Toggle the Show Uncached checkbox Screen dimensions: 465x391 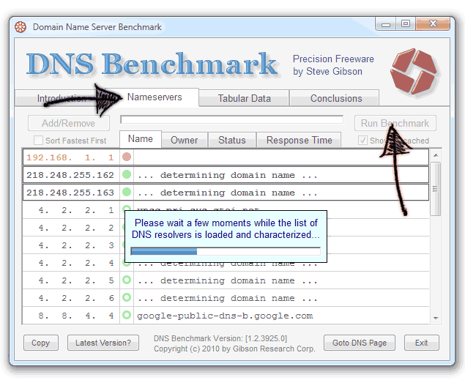tap(362, 140)
